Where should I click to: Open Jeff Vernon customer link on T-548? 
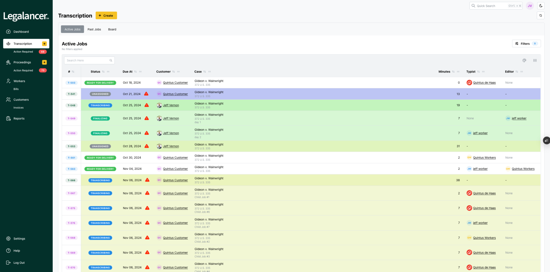[171, 105]
